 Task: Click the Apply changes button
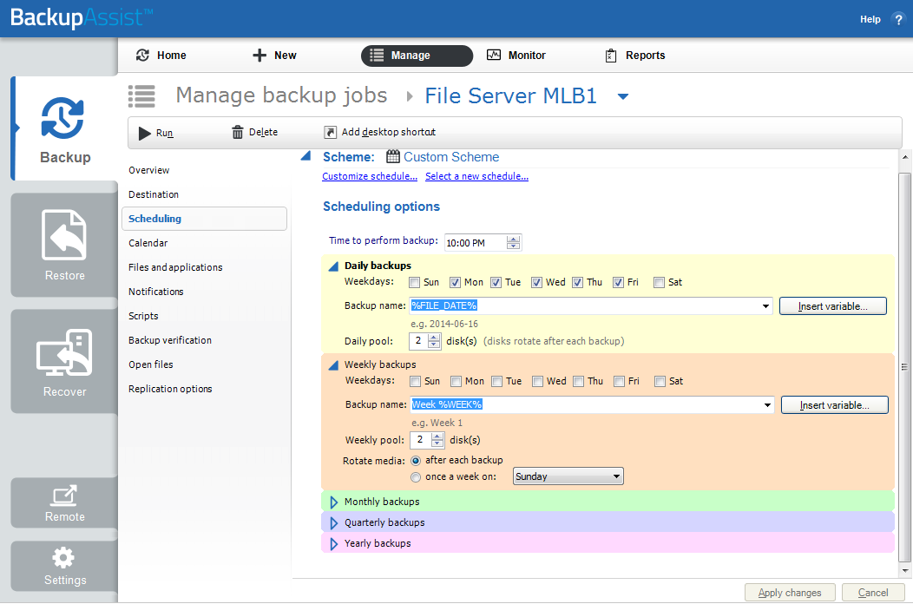[x=790, y=593]
